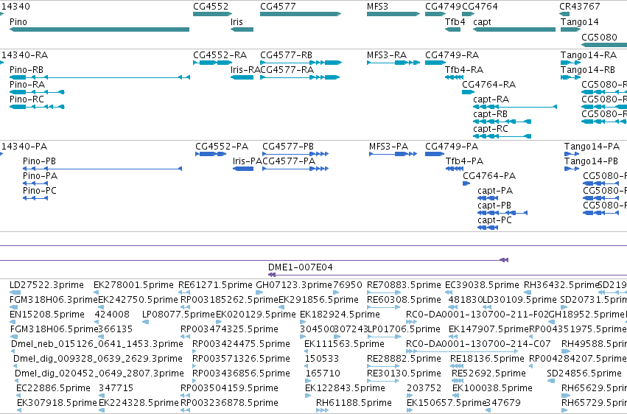Click EST RE70883.5prime
This screenshot has height=414, width=627.
click(384, 292)
